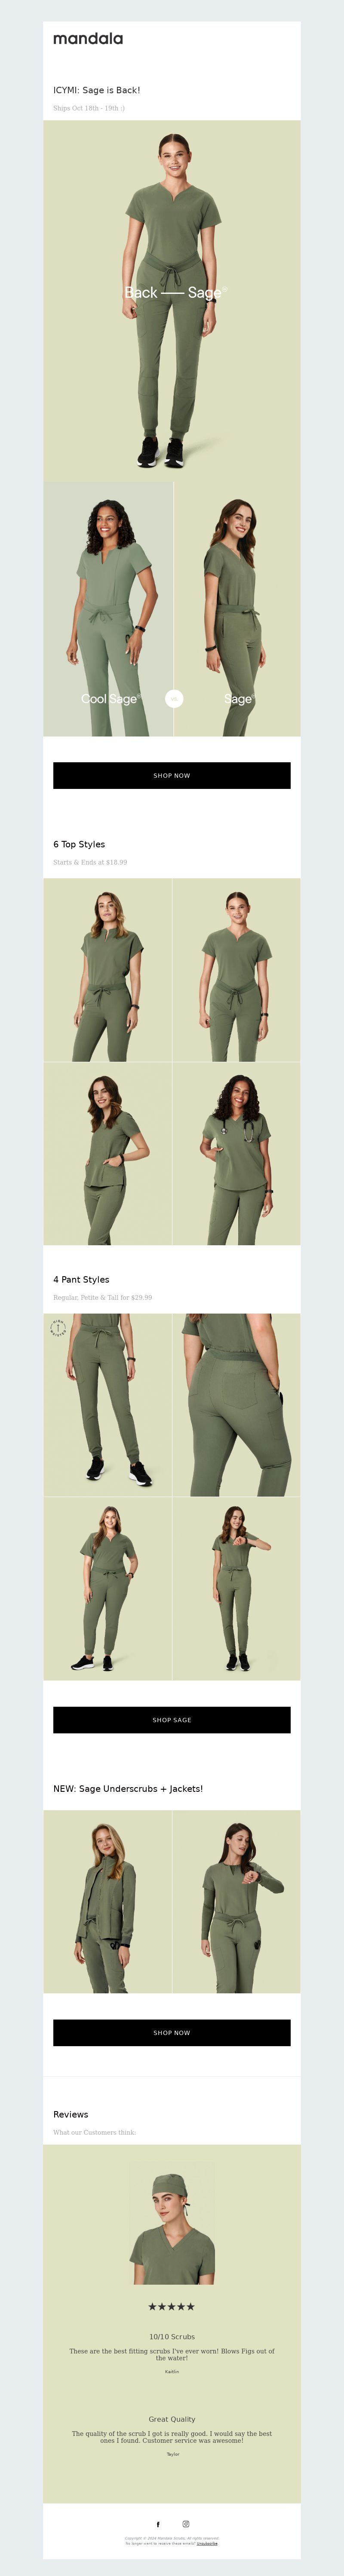Image resolution: width=344 pixels, height=2576 pixels.
Task: Select the Sage model image on the right
Action: pos(237,609)
